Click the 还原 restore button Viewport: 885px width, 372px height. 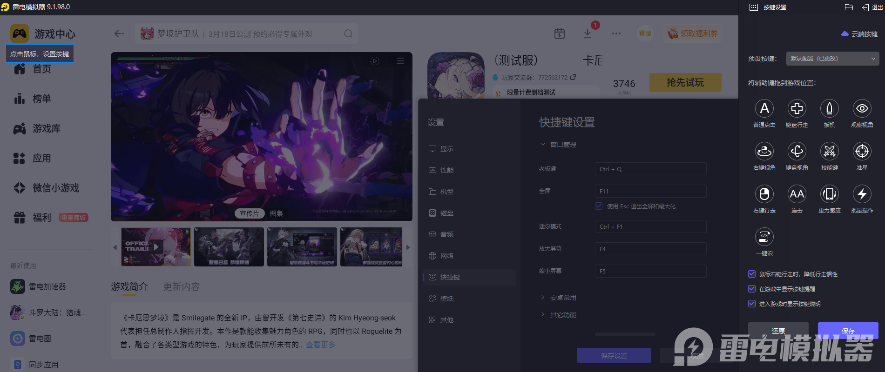point(778,331)
